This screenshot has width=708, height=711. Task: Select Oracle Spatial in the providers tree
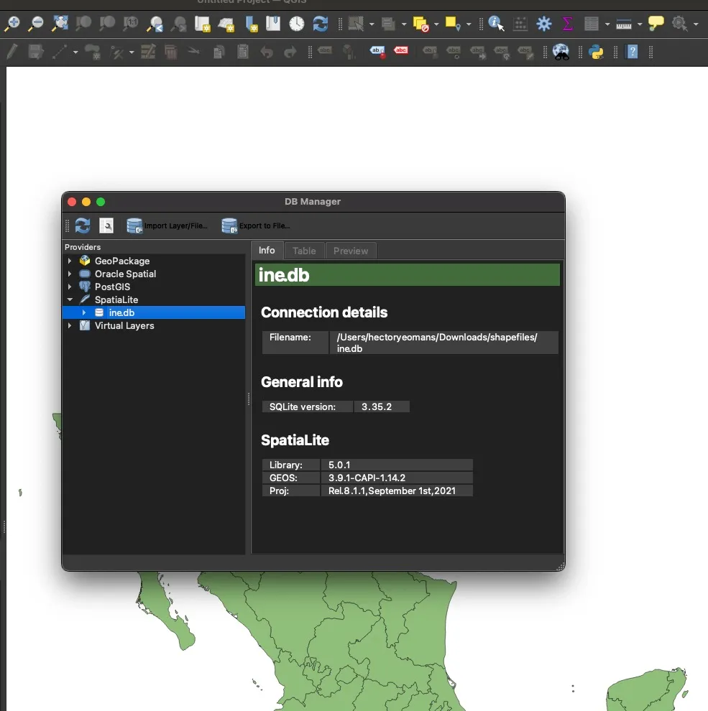(125, 274)
